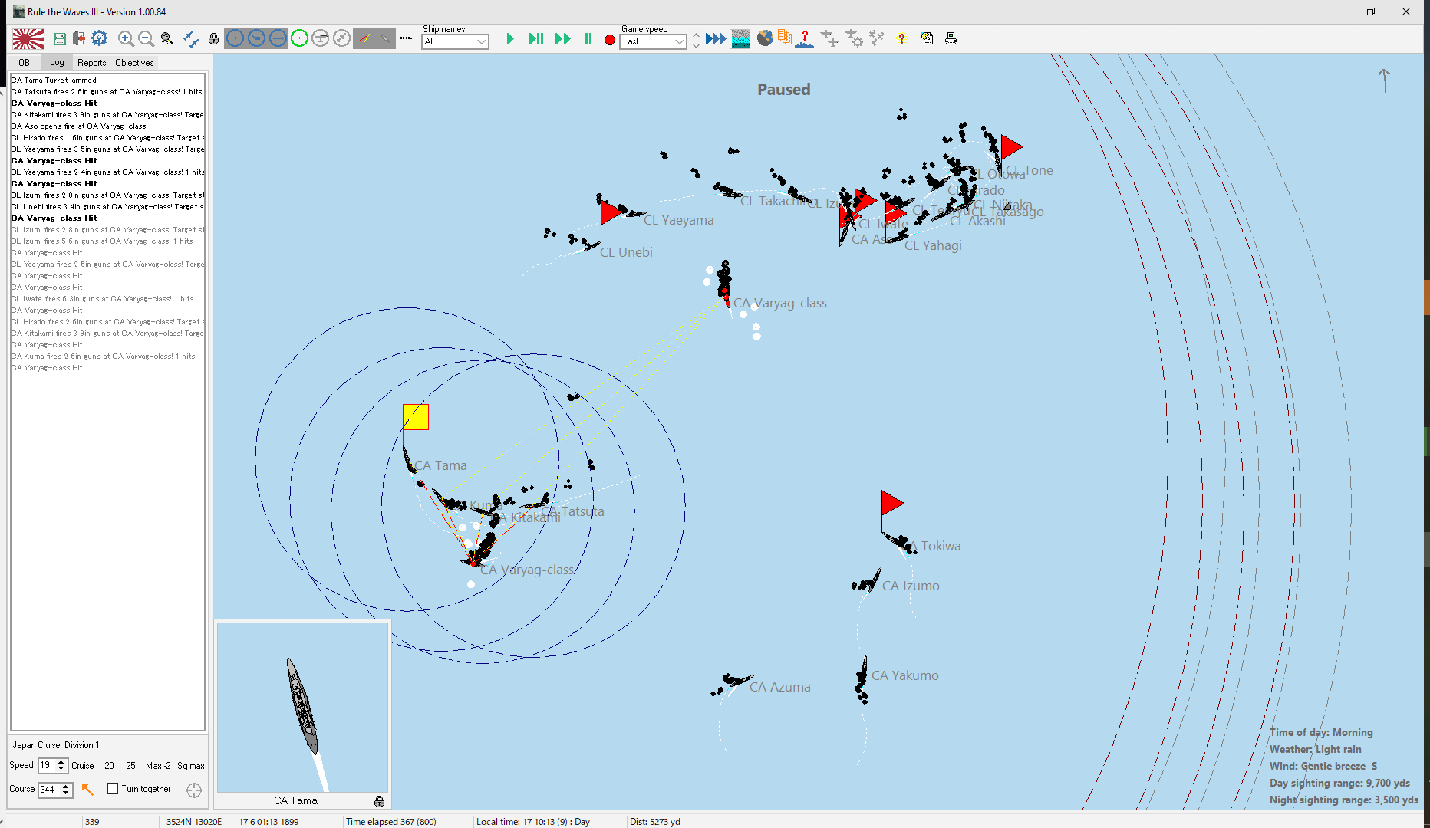
Task: Zoom in on the battle map
Action: tap(126, 38)
